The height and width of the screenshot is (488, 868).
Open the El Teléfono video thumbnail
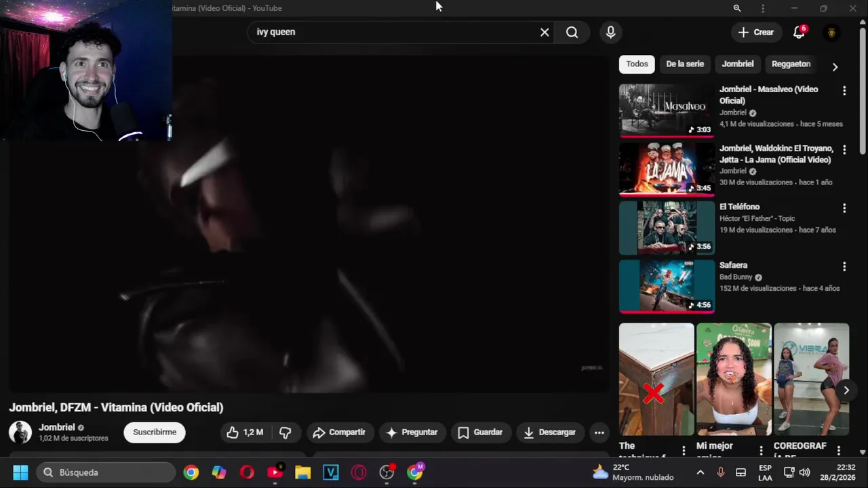point(667,228)
